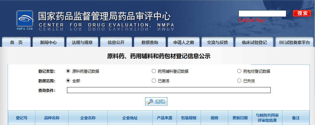315x125 pixels.
Task: Go to 法规与规章 tab
Action: point(82,42)
